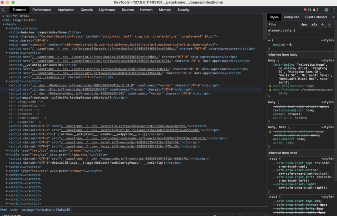Open hls.js script source link
337x216 pixels.
pos(69,89)
